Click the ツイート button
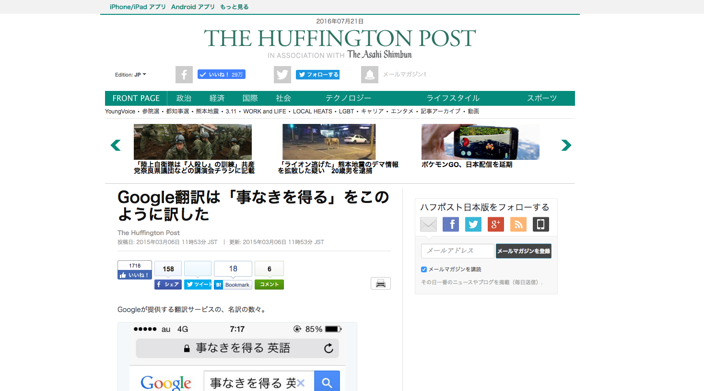The height and width of the screenshot is (391, 704). coord(198,284)
